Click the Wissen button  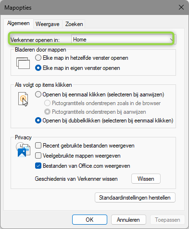click(x=146, y=179)
